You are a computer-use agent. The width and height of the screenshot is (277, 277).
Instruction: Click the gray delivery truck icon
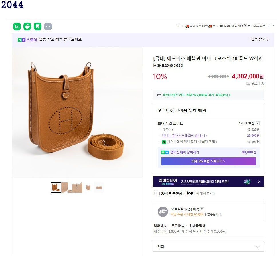coord(163,212)
